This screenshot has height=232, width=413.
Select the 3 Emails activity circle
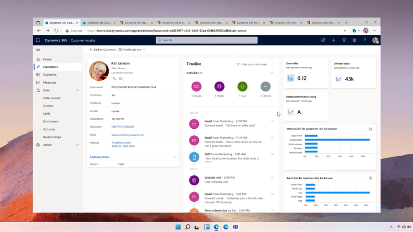[x=196, y=87]
